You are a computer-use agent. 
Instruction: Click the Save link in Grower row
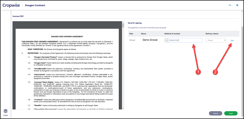pyautogui.click(x=232, y=40)
